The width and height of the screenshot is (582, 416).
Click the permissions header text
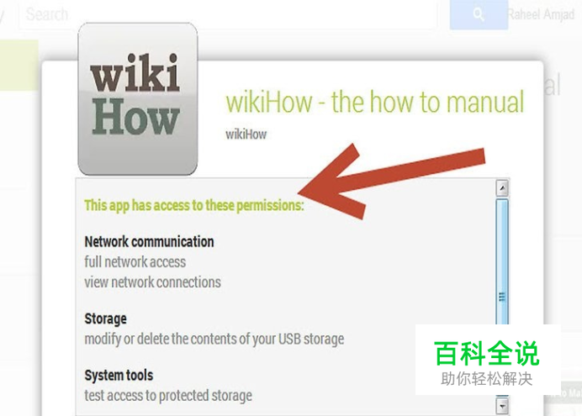[x=194, y=205]
